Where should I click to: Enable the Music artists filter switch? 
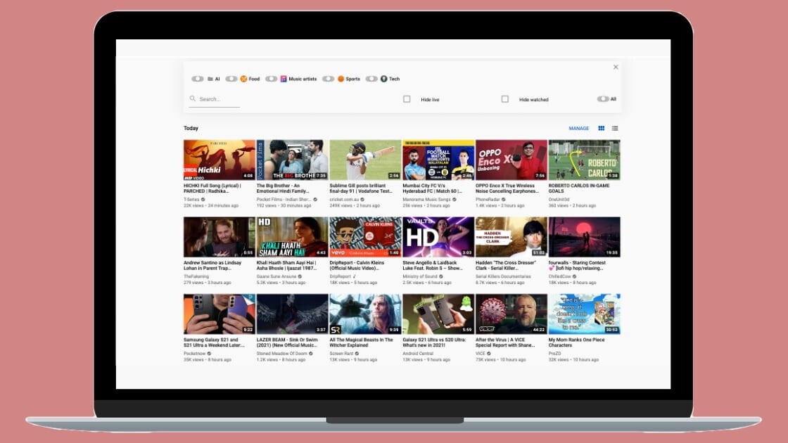[271, 79]
